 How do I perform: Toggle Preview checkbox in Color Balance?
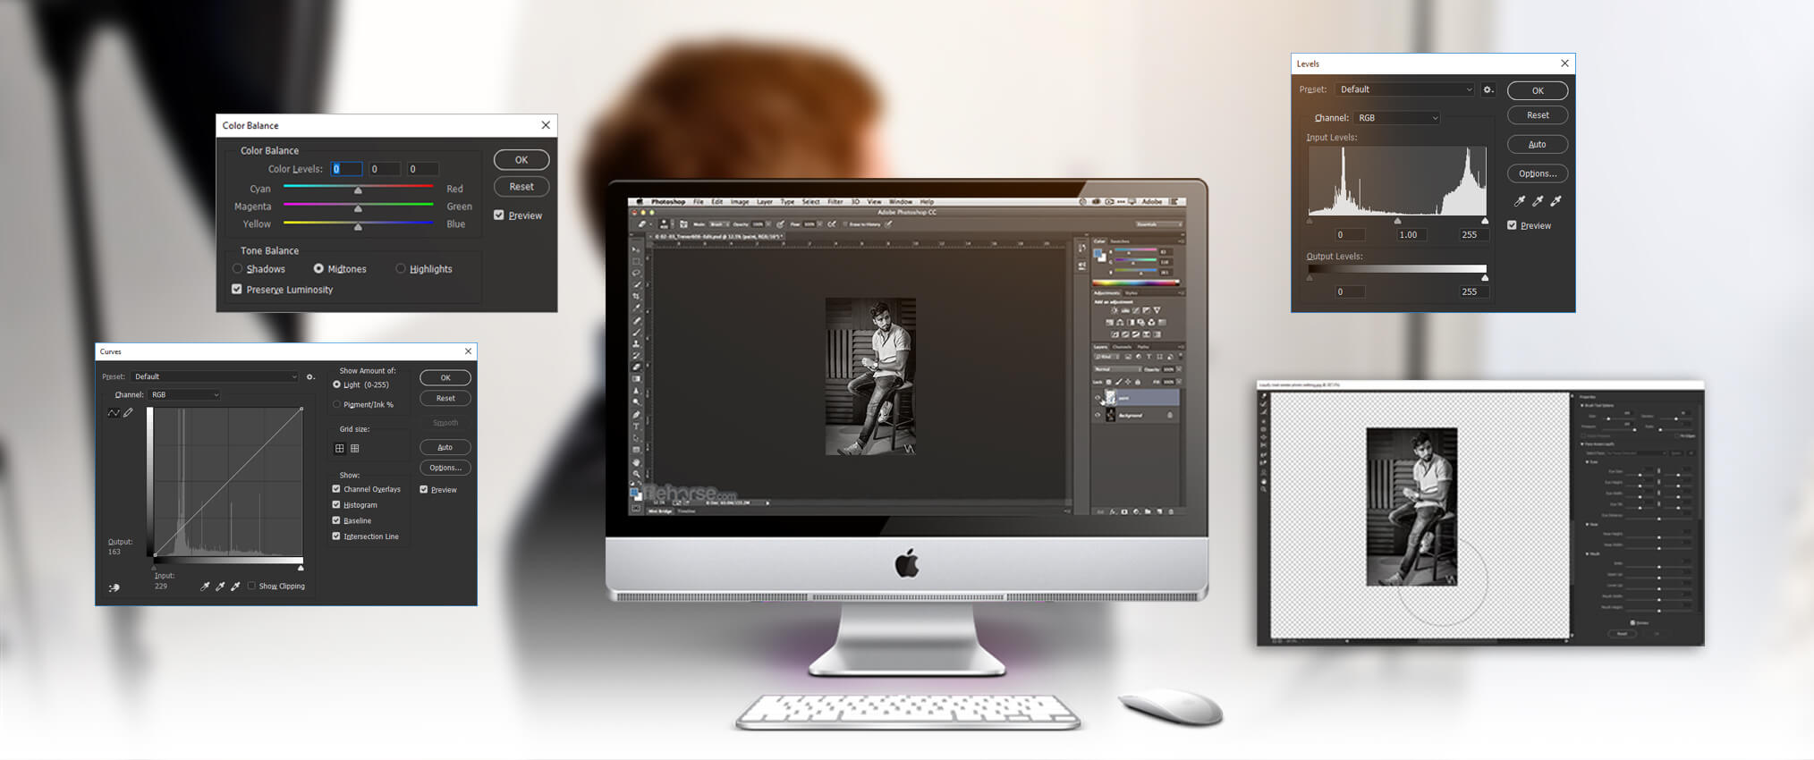click(x=499, y=215)
